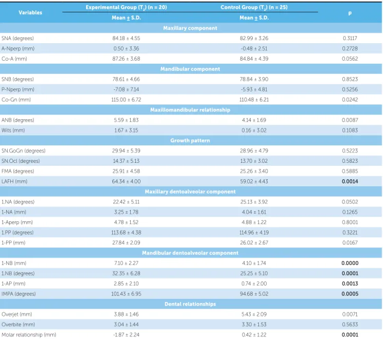Select the 'SN.Ocl (degrees)' row label
This screenshot has height=339, width=383.
21,161
